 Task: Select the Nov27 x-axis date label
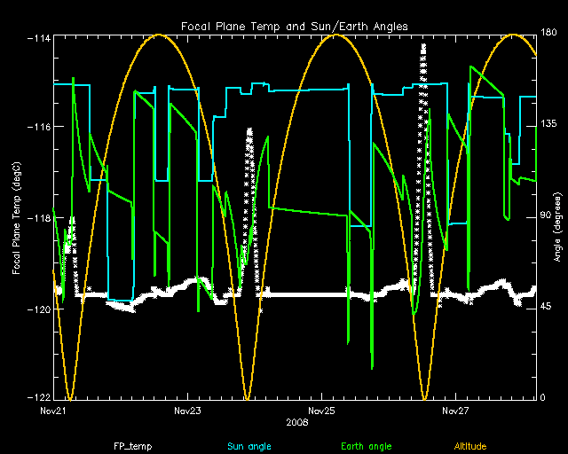(x=455, y=411)
